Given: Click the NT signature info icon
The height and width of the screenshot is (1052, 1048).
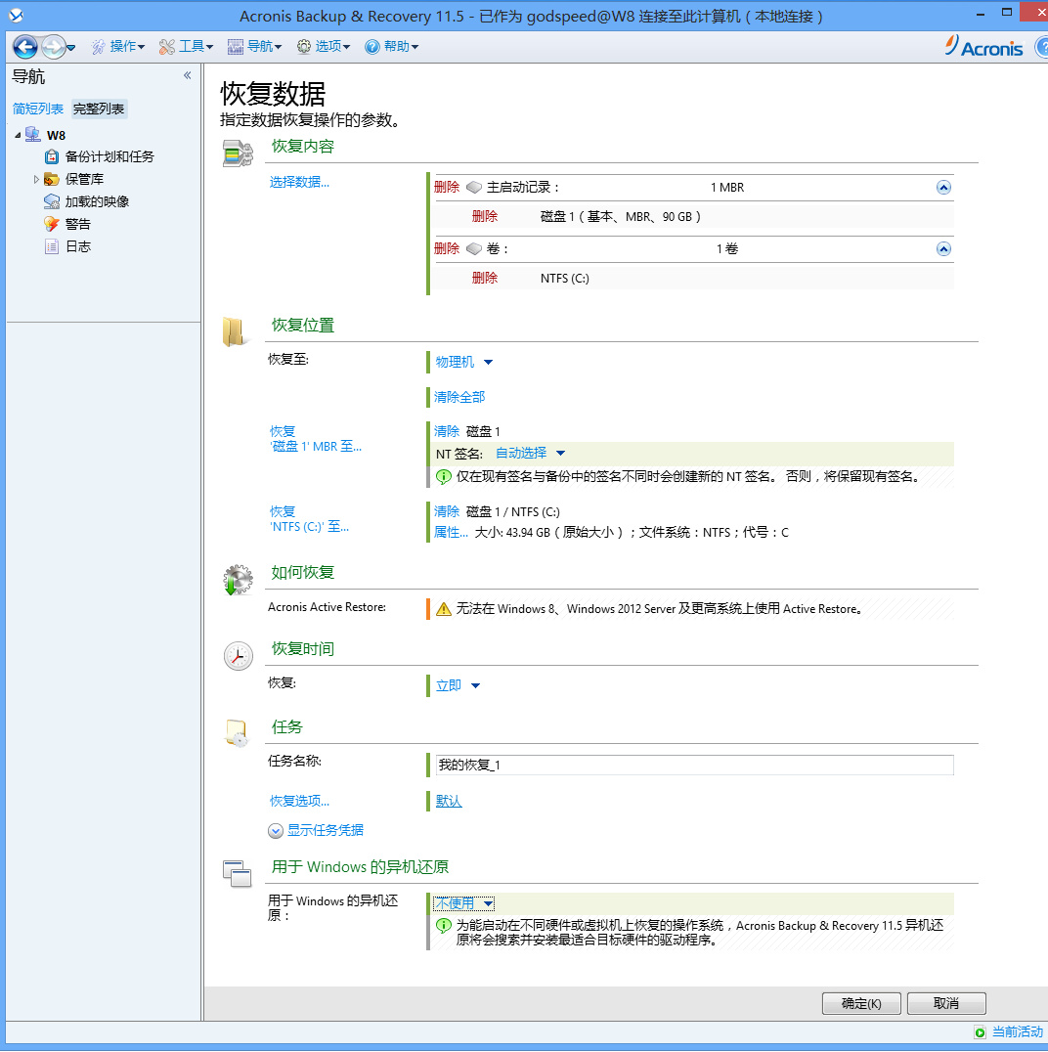Looking at the screenshot, I should coord(444,477).
